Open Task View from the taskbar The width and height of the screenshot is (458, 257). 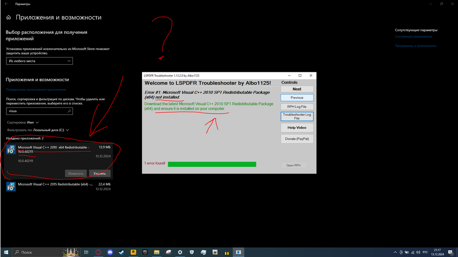86,252
